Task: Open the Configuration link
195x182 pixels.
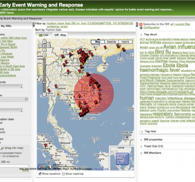Action: [x=152, y=28]
